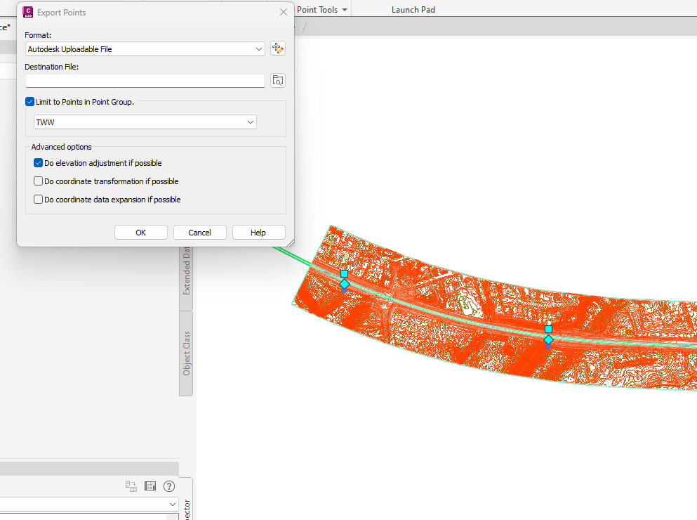Uncheck Limit to Points in Point Group
This screenshot has height=520, width=697.
coord(29,101)
